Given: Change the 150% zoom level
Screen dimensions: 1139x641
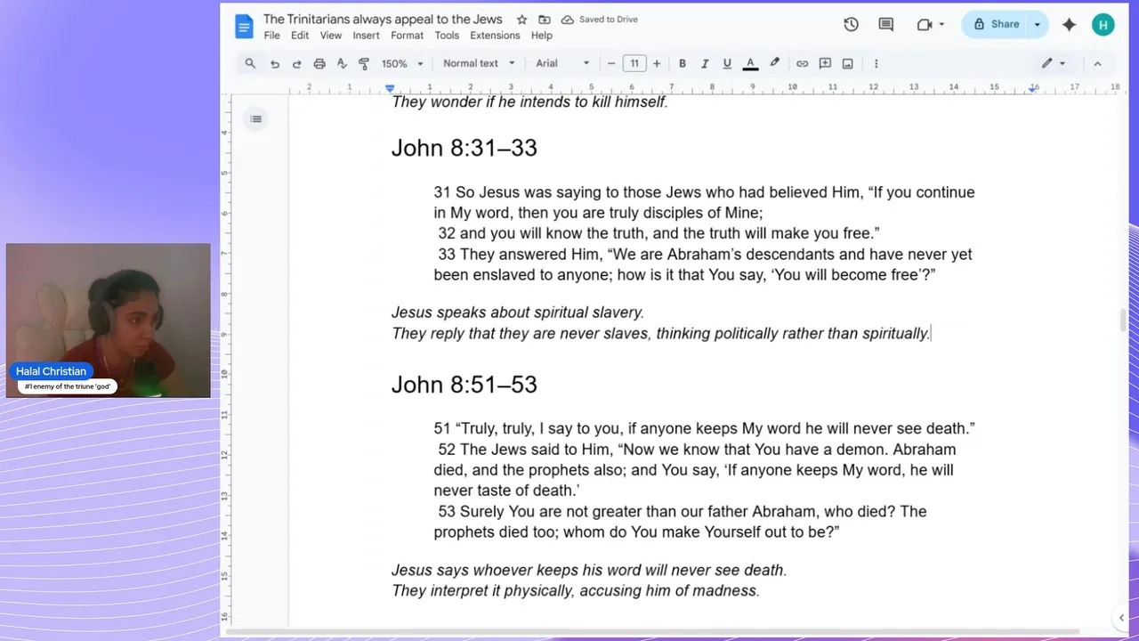Looking at the screenshot, I should 402,63.
